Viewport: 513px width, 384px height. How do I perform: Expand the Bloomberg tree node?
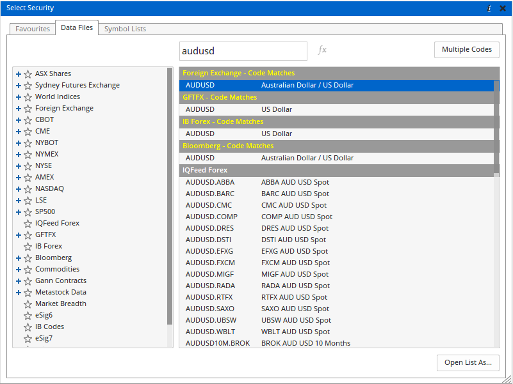19,258
